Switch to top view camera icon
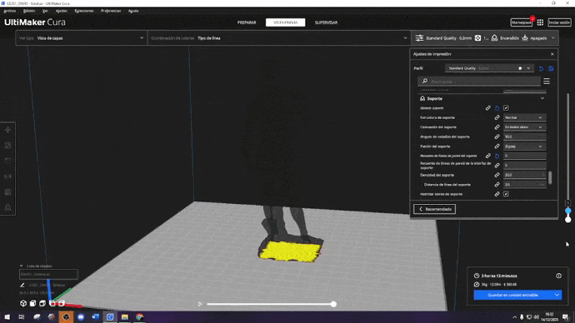 point(42,303)
